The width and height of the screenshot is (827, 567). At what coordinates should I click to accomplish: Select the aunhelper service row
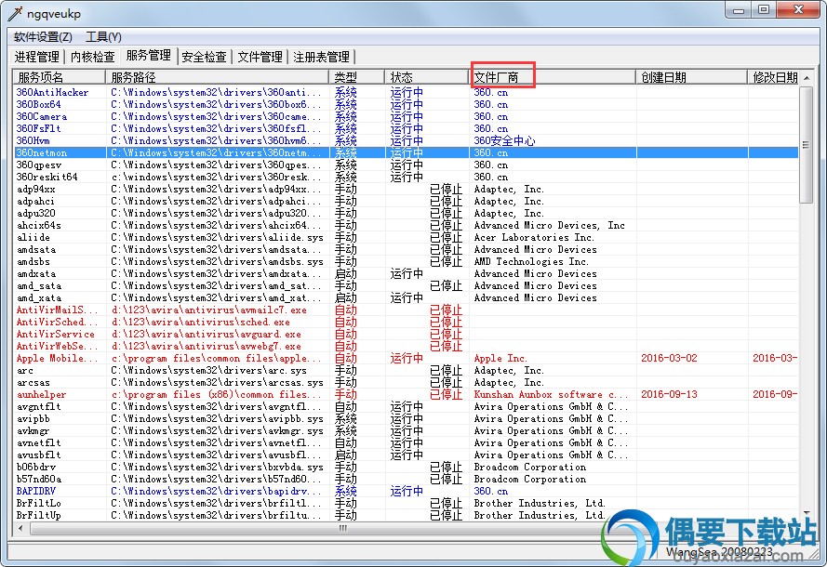(407, 395)
